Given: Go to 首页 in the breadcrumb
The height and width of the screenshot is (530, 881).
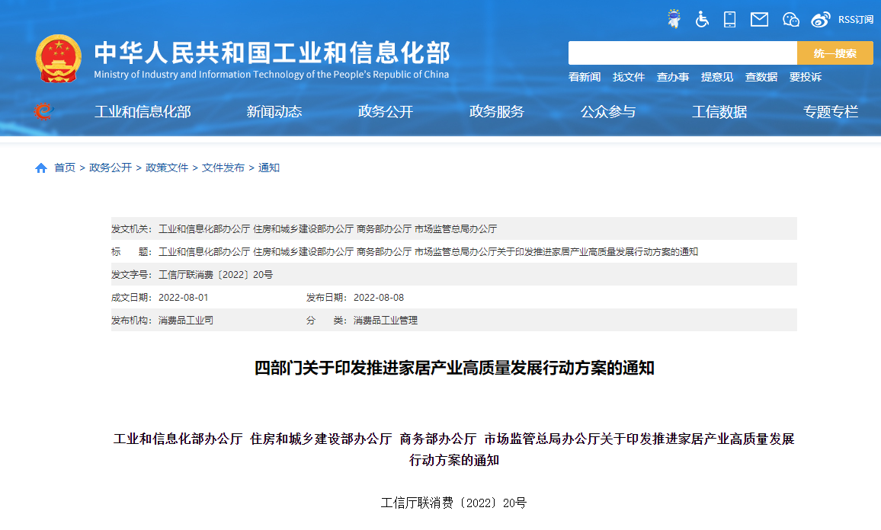Looking at the screenshot, I should pos(65,168).
